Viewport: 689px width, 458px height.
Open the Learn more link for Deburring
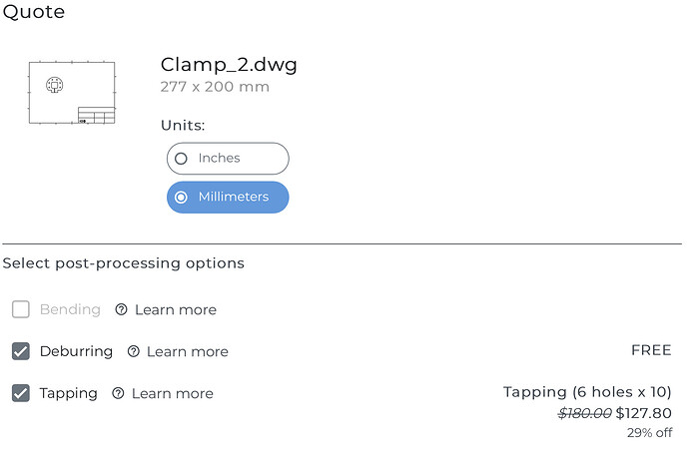pos(188,351)
